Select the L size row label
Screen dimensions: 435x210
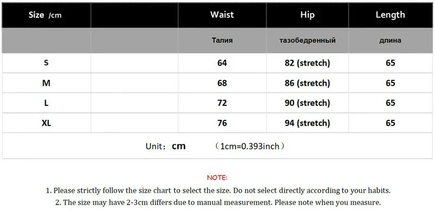click(46, 103)
